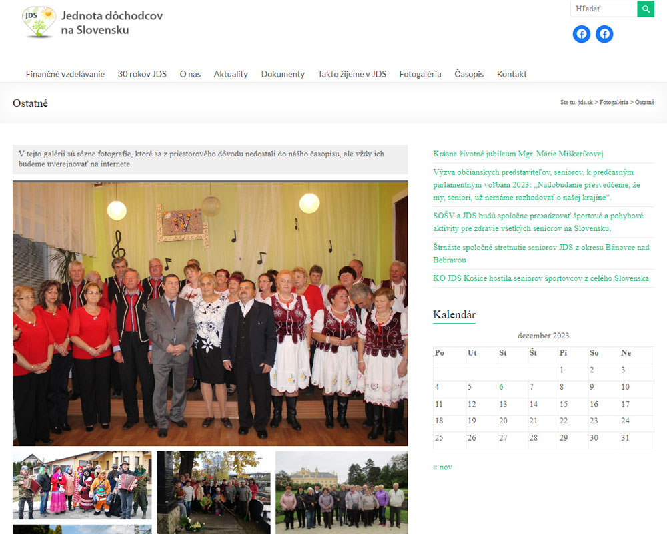667x534 pixels.
Task: Open the Finančné vzdelávanie menu item
Action: (x=65, y=74)
